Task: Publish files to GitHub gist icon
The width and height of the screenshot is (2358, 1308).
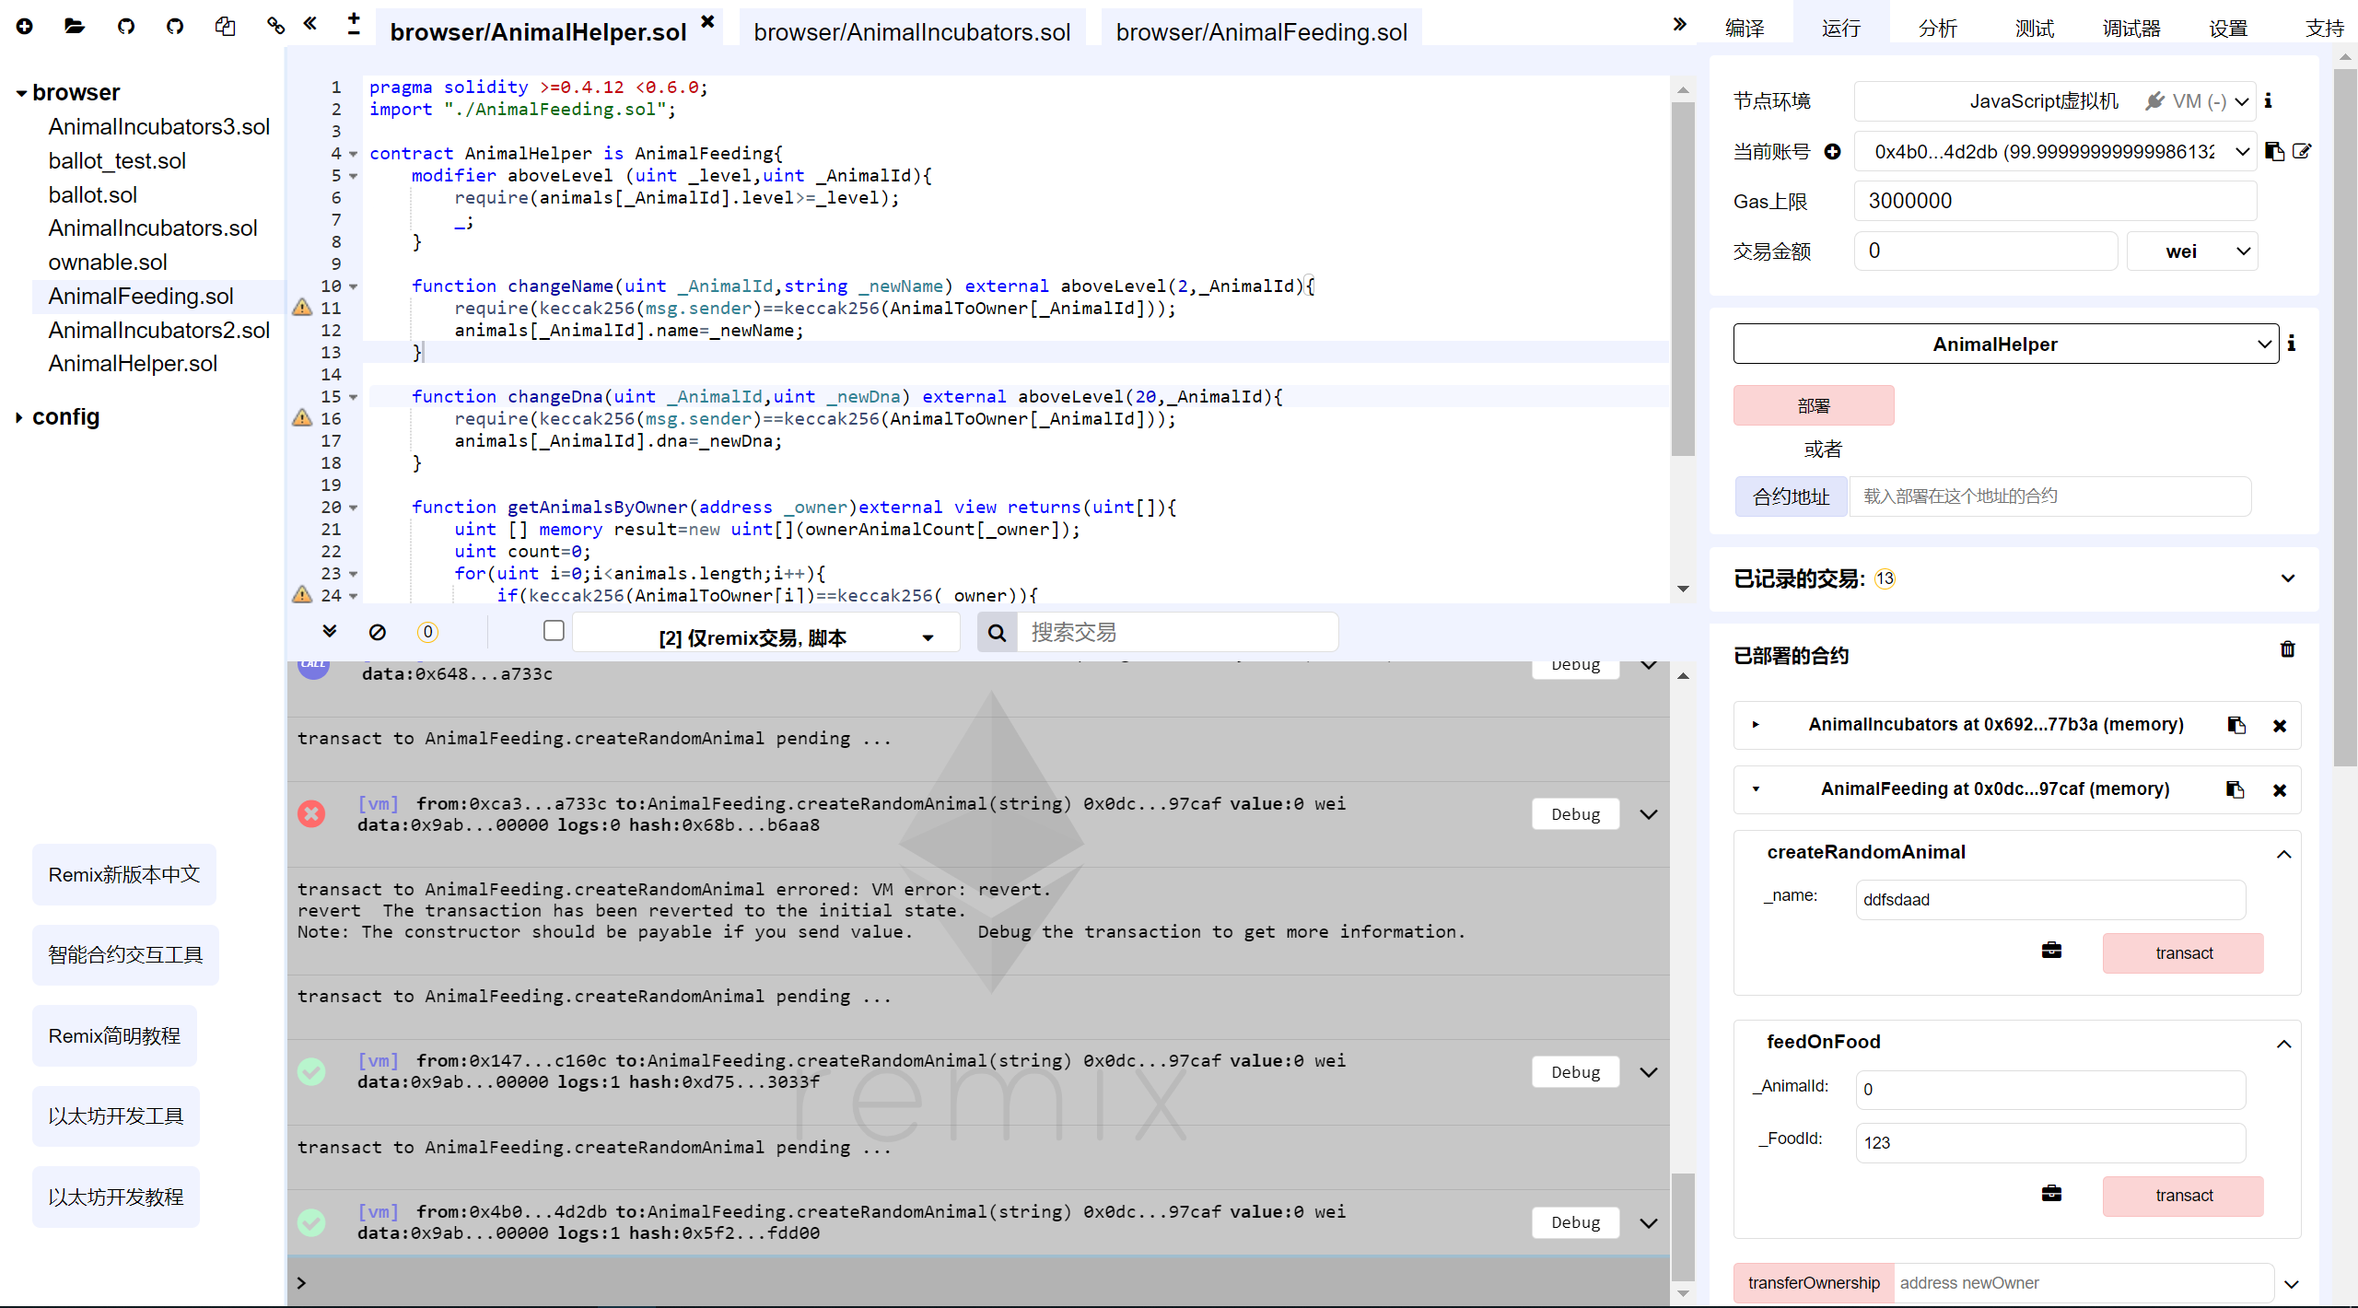Action: tap(126, 27)
